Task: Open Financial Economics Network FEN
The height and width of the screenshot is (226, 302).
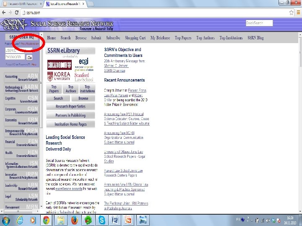Action: (21, 143)
